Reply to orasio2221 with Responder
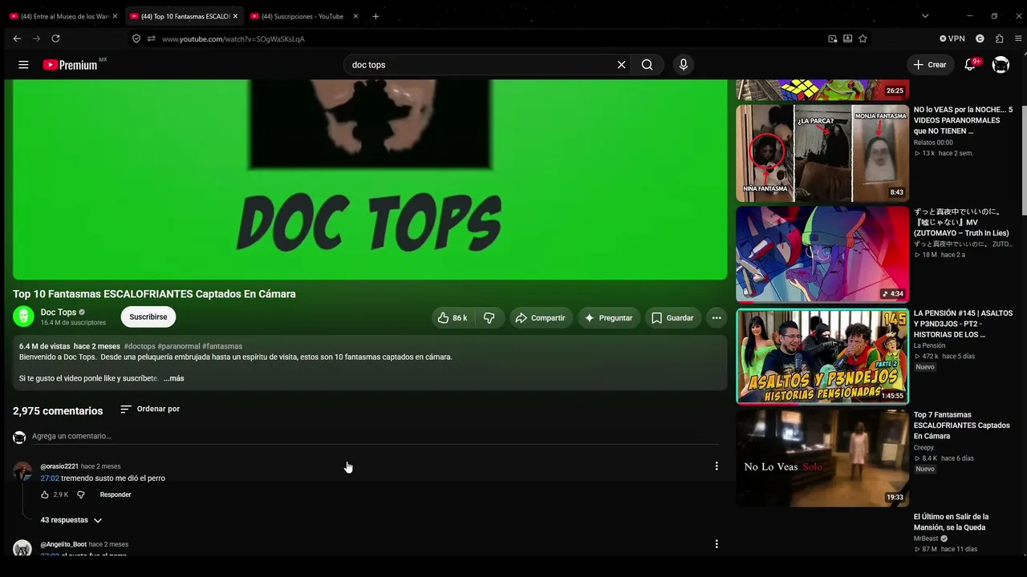1027x577 pixels. pos(116,494)
